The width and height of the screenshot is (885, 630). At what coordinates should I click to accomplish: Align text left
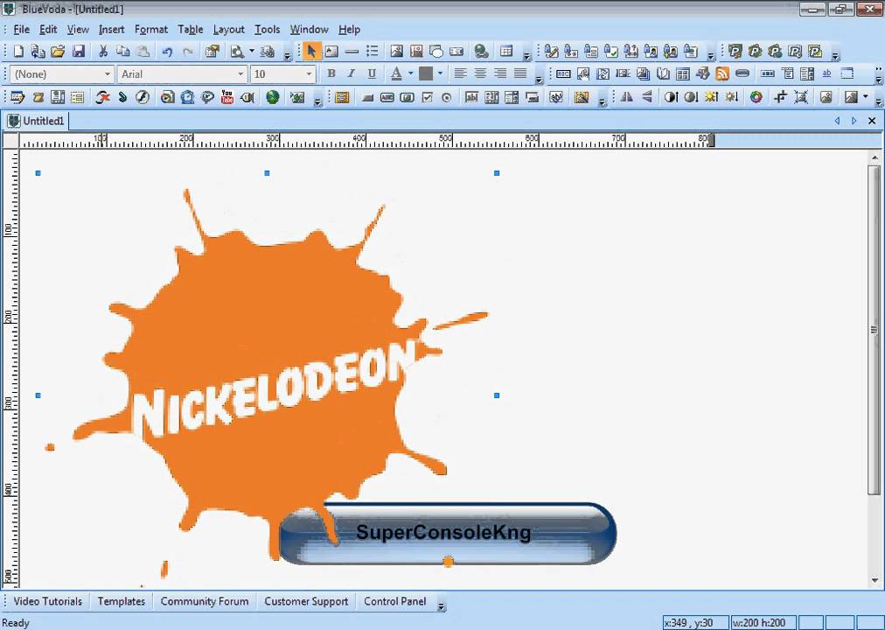460,74
